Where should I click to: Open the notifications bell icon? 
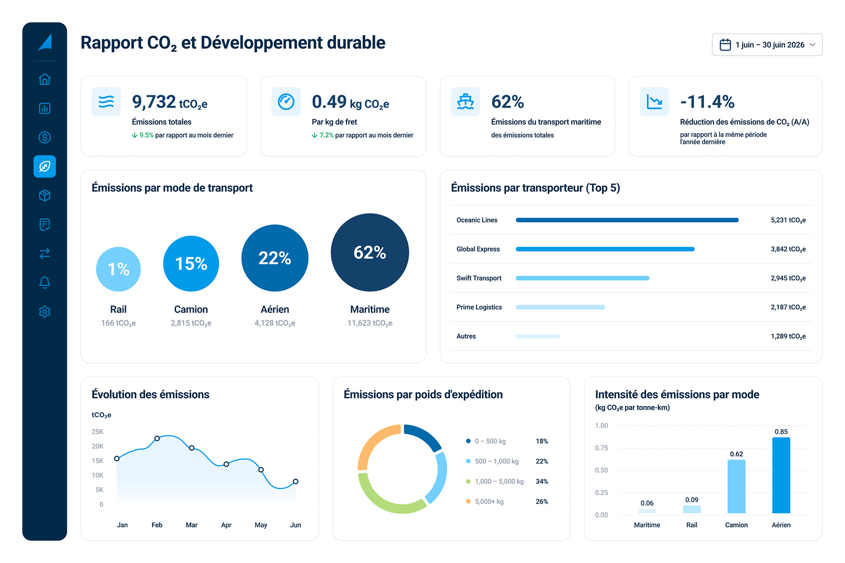point(44,282)
